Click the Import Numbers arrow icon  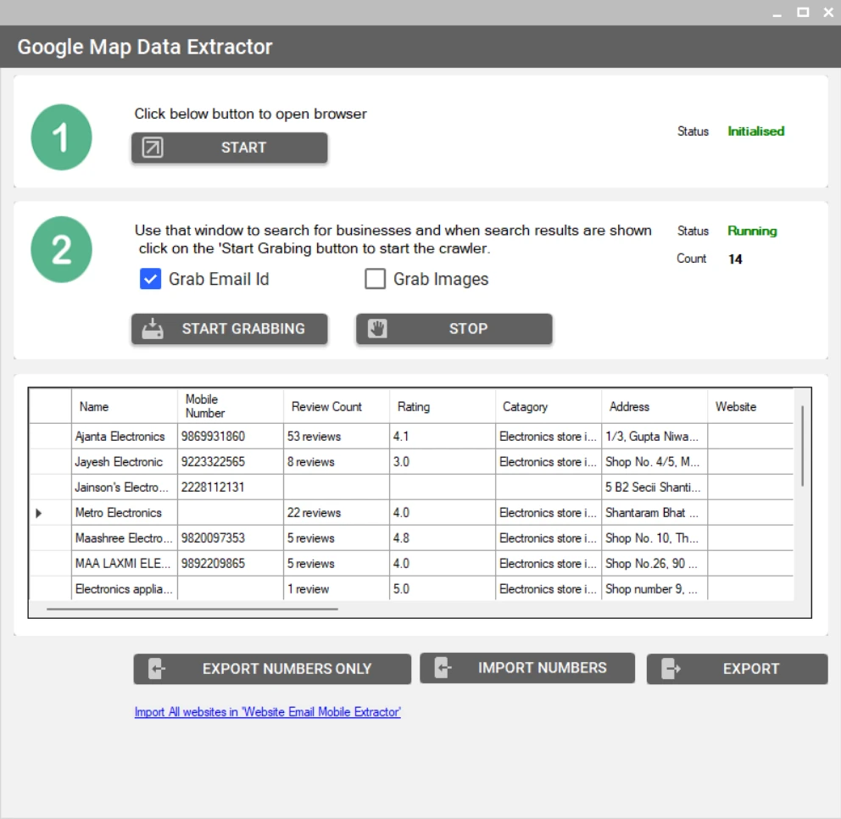(442, 668)
